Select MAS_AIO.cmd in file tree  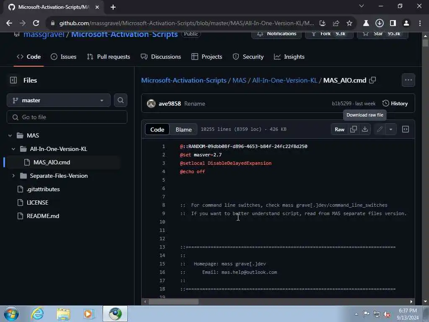coord(52,162)
